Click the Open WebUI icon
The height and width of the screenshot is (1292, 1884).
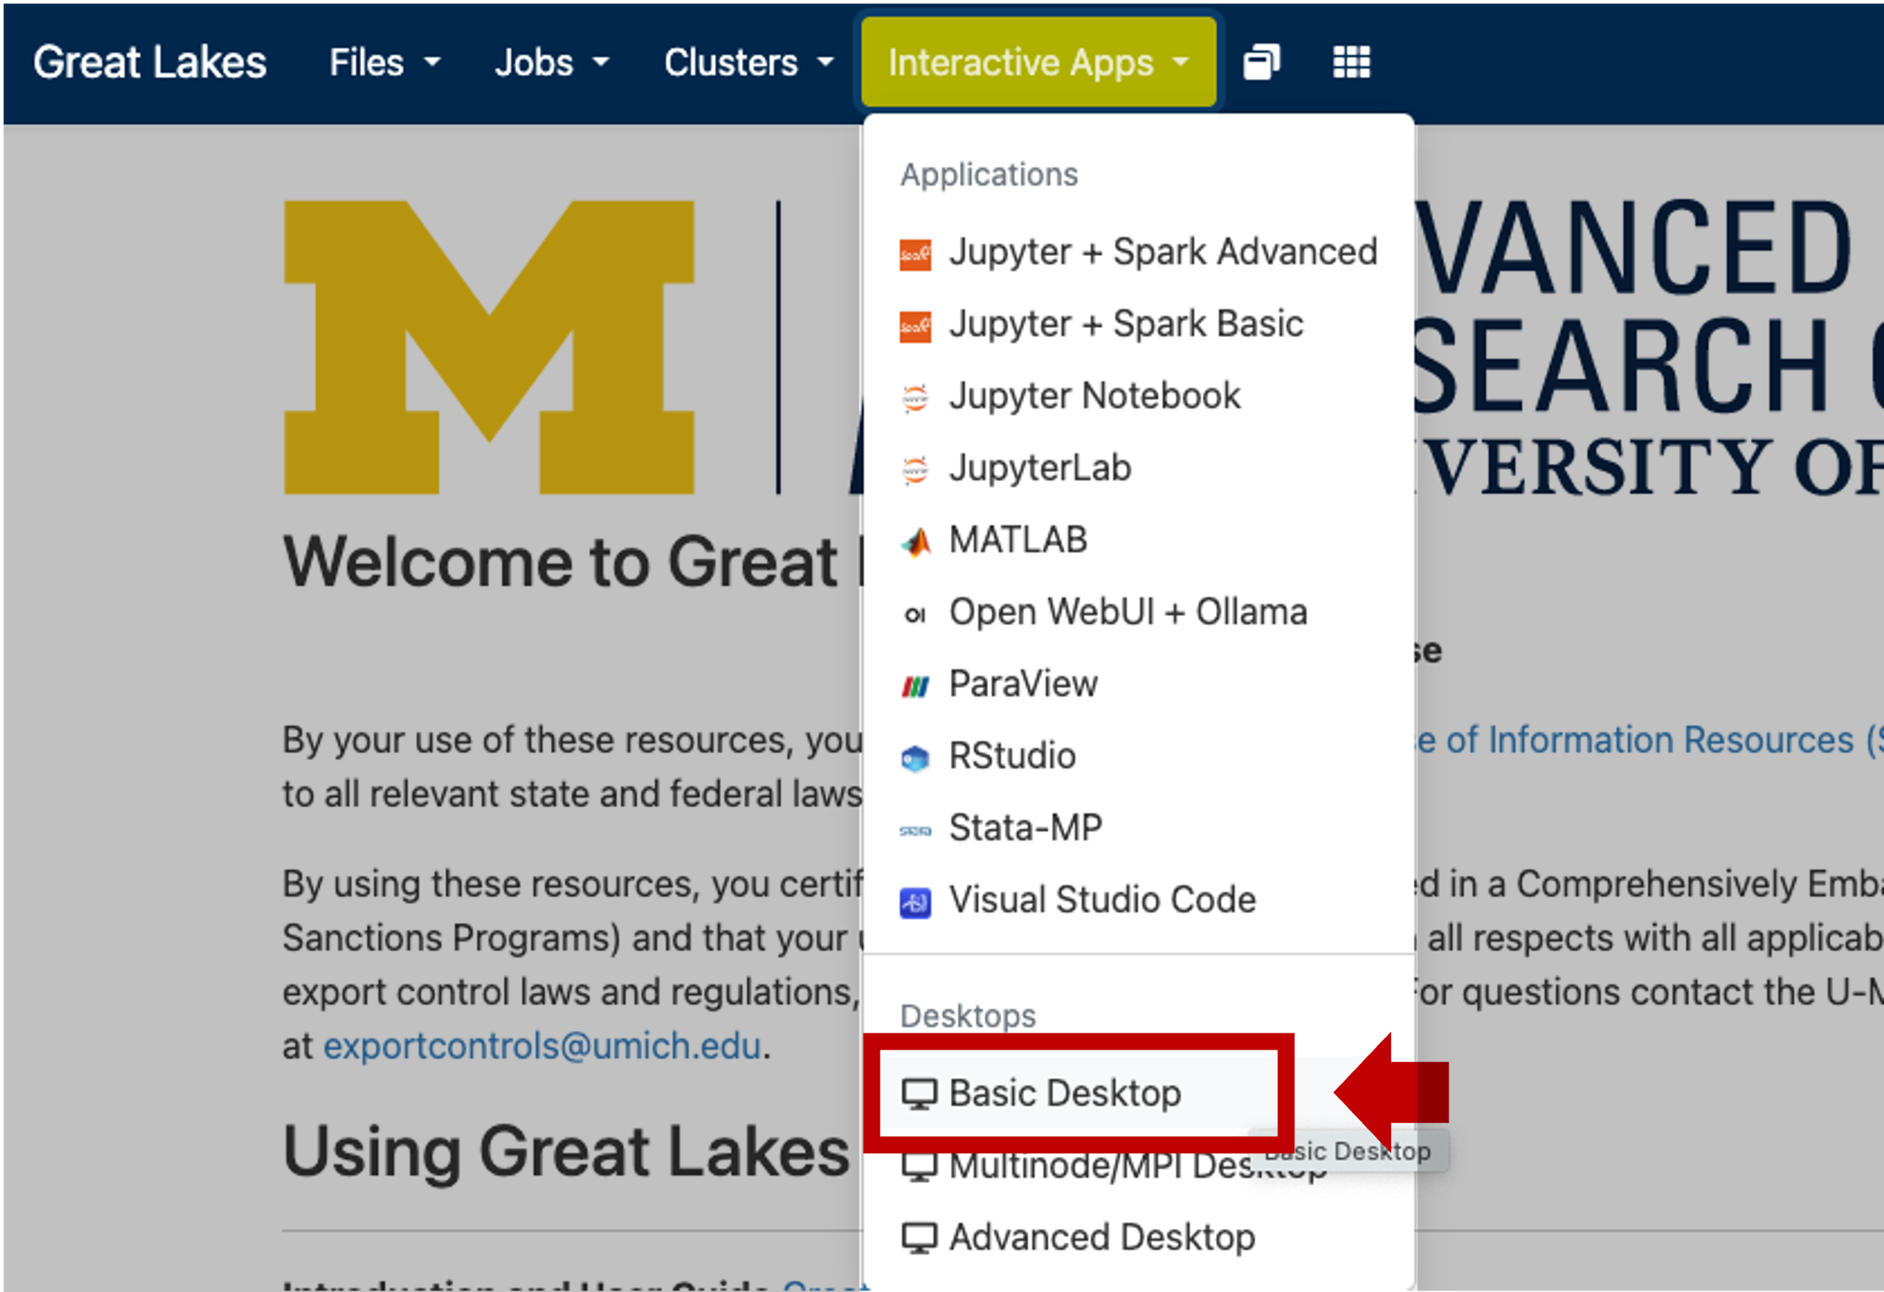click(x=915, y=614)
